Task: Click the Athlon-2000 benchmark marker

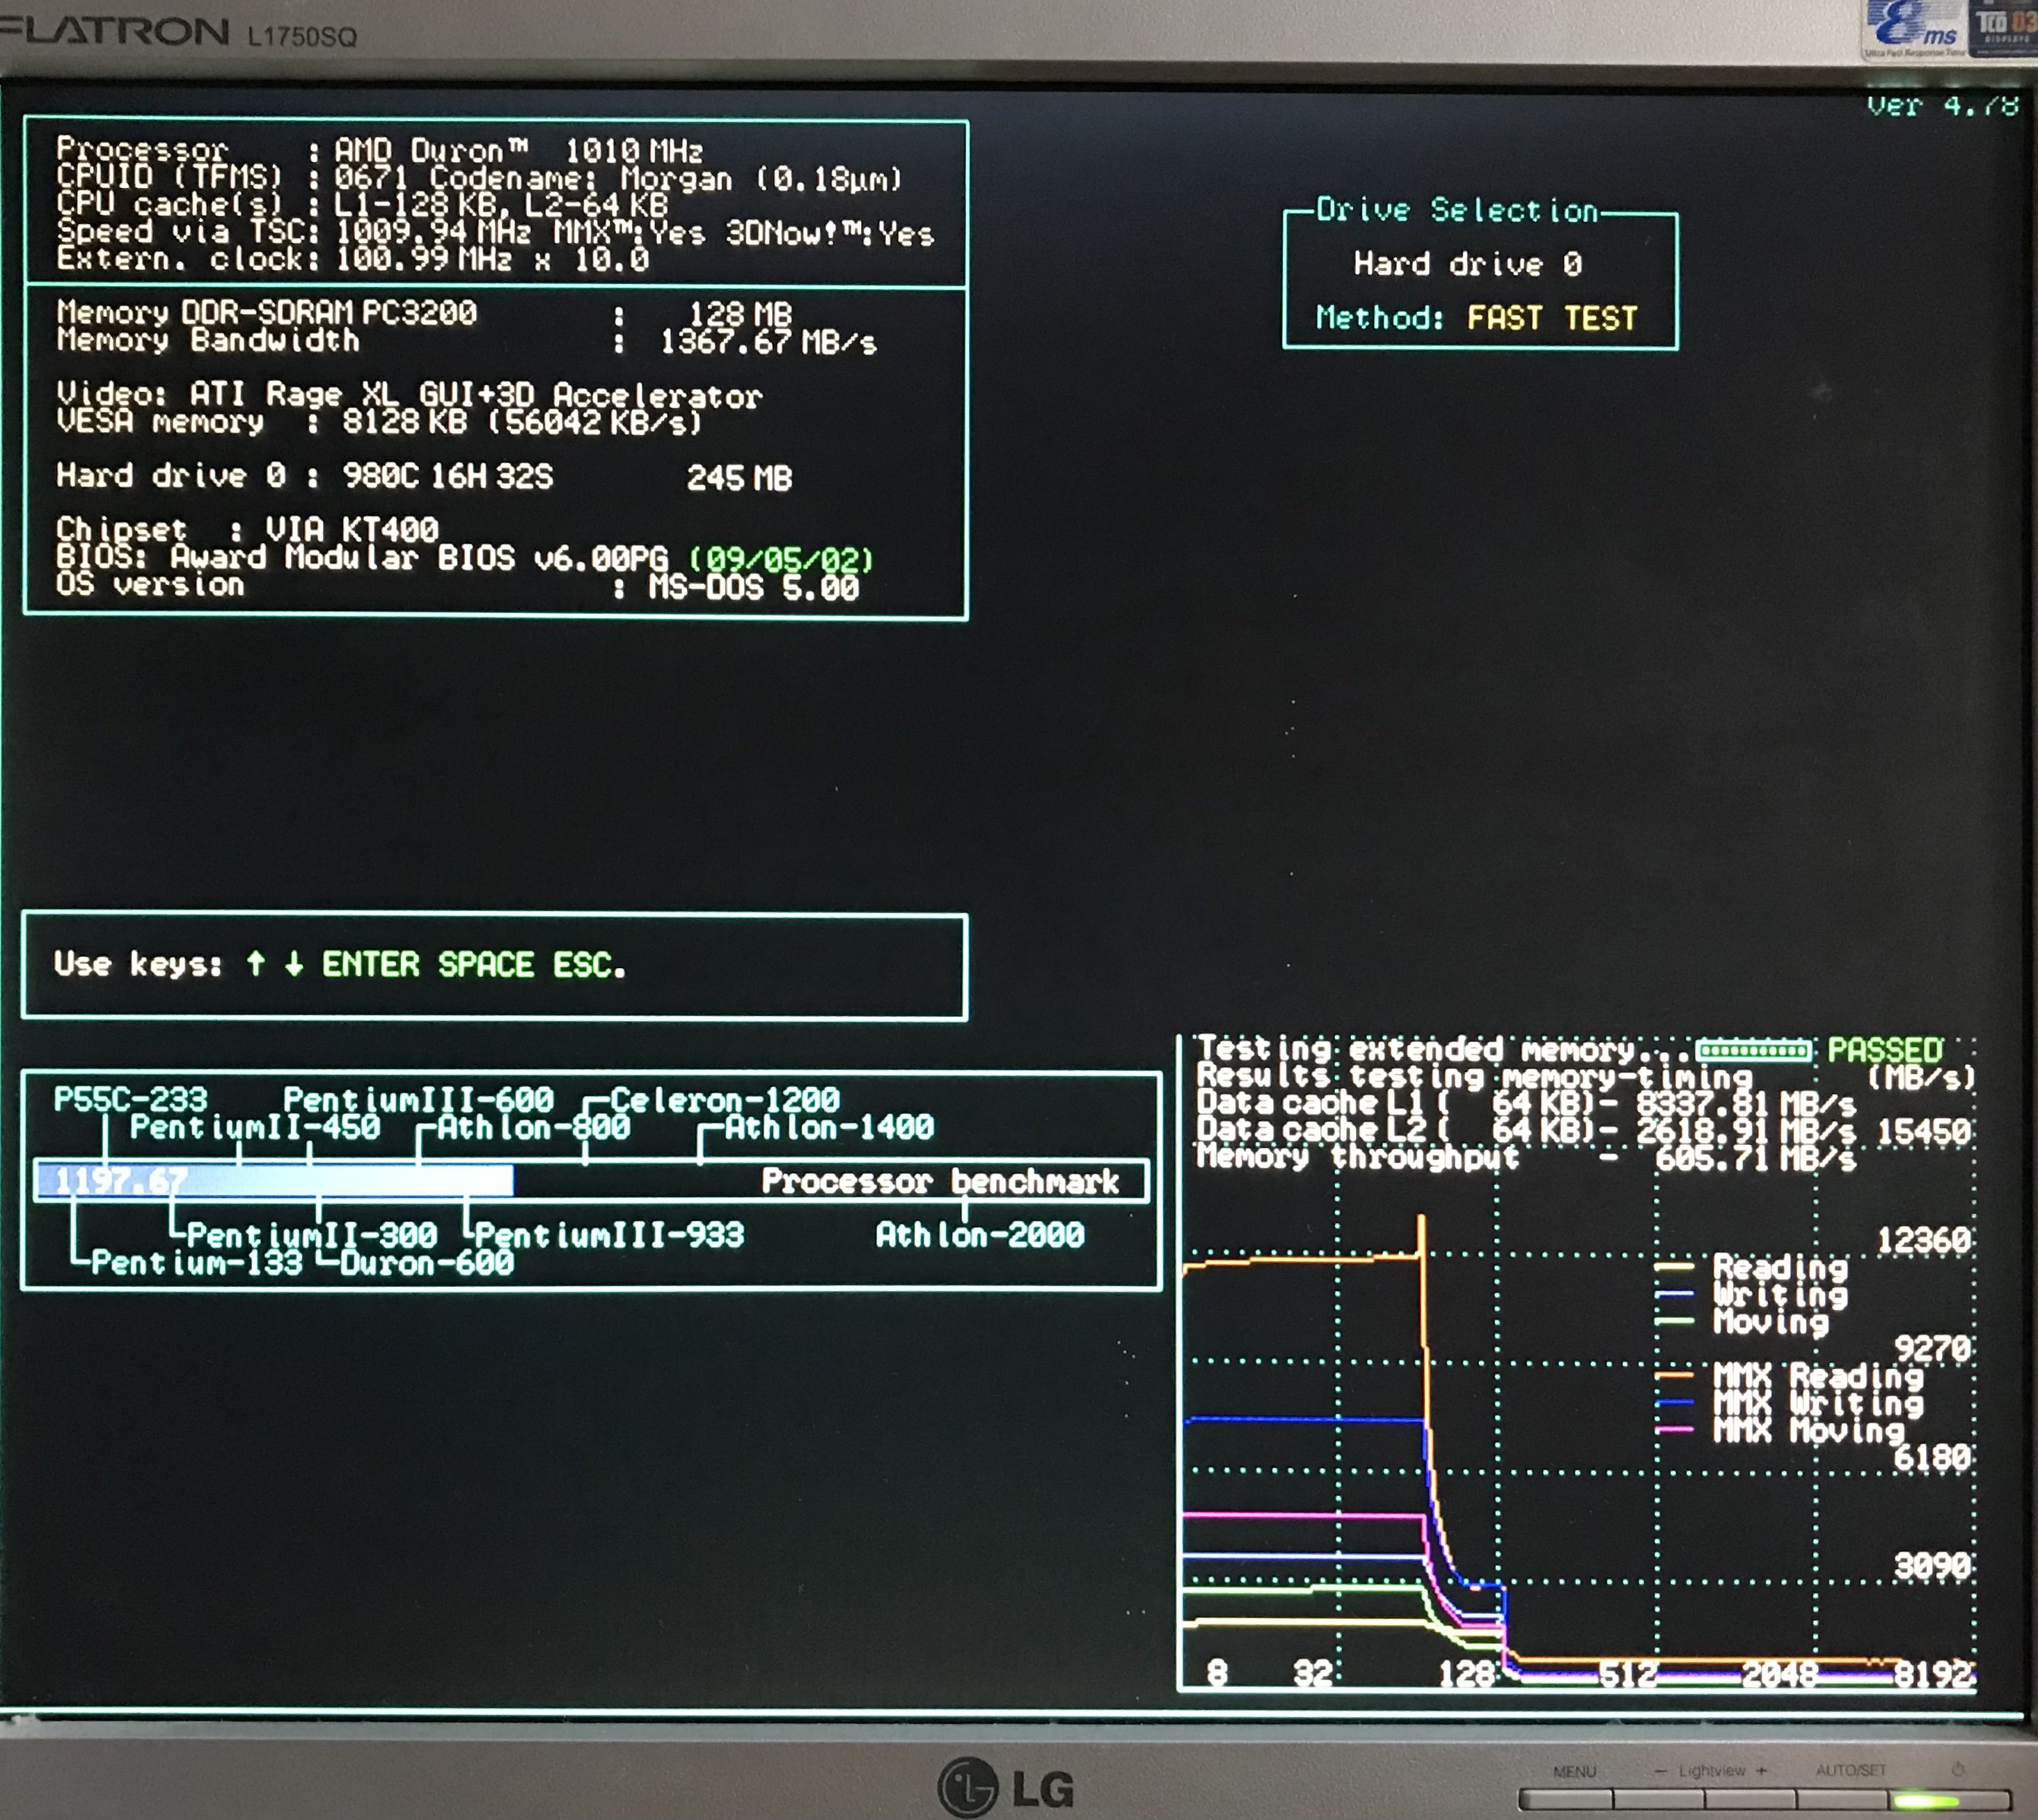Action: pos(979,1235)
